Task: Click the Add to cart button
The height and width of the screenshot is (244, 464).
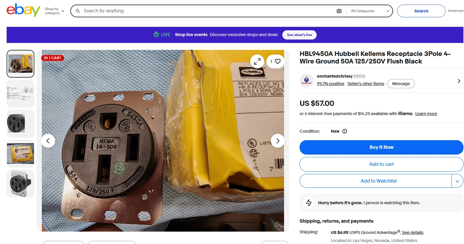Action: (381, 164)
